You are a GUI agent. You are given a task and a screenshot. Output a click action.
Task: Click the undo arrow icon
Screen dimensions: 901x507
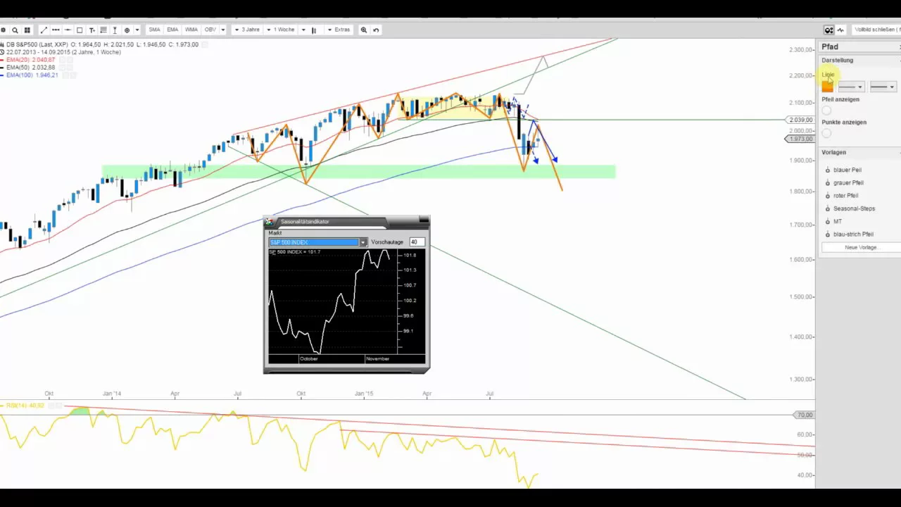[x=376, y=30]
